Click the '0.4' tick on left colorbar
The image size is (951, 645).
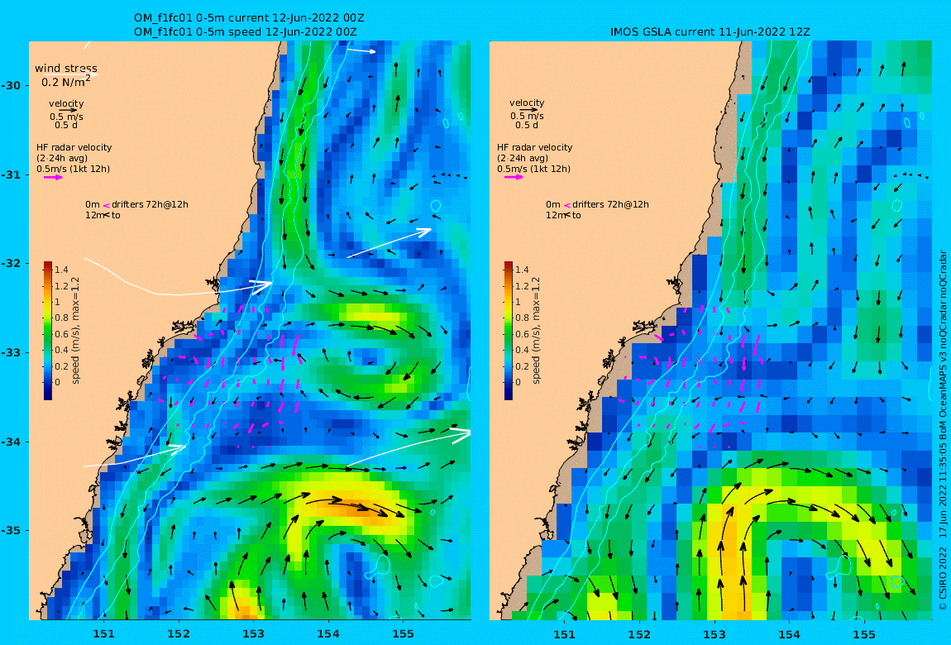pyautogui.click(x=61, y=350)
